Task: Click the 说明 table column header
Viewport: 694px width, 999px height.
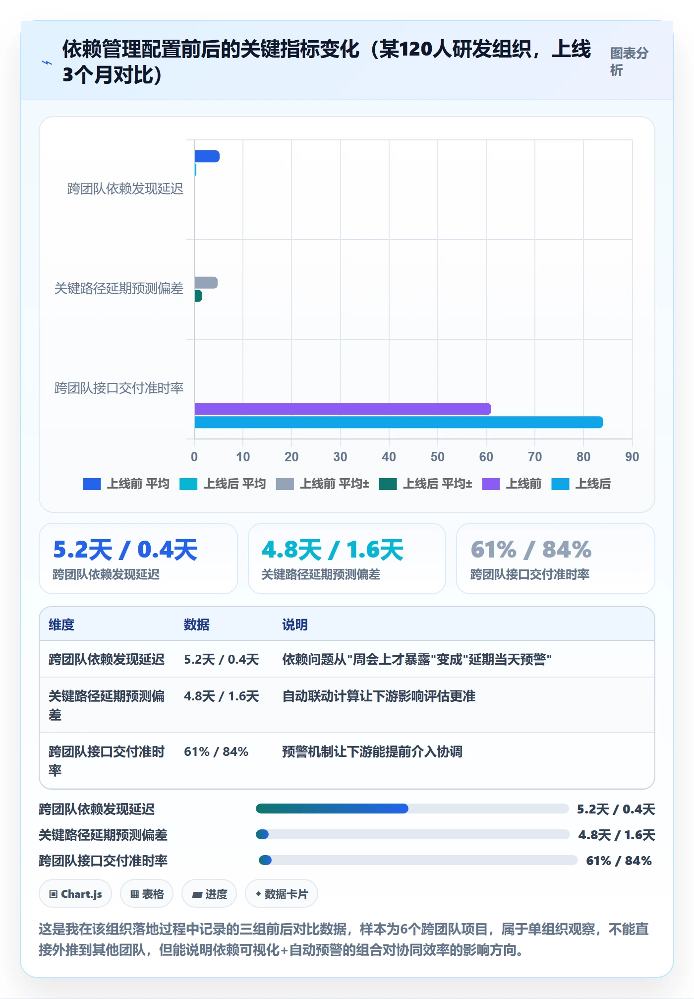Action: [x=295, y=624]
